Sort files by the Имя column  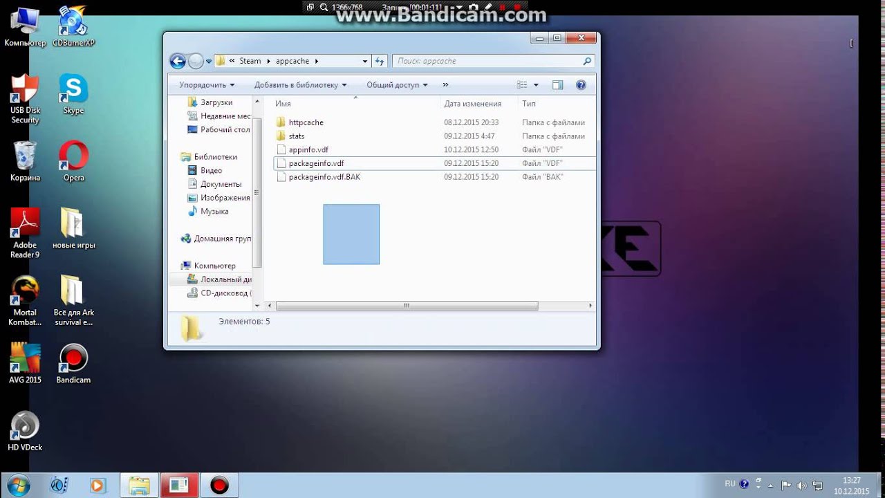click(355, 104)
